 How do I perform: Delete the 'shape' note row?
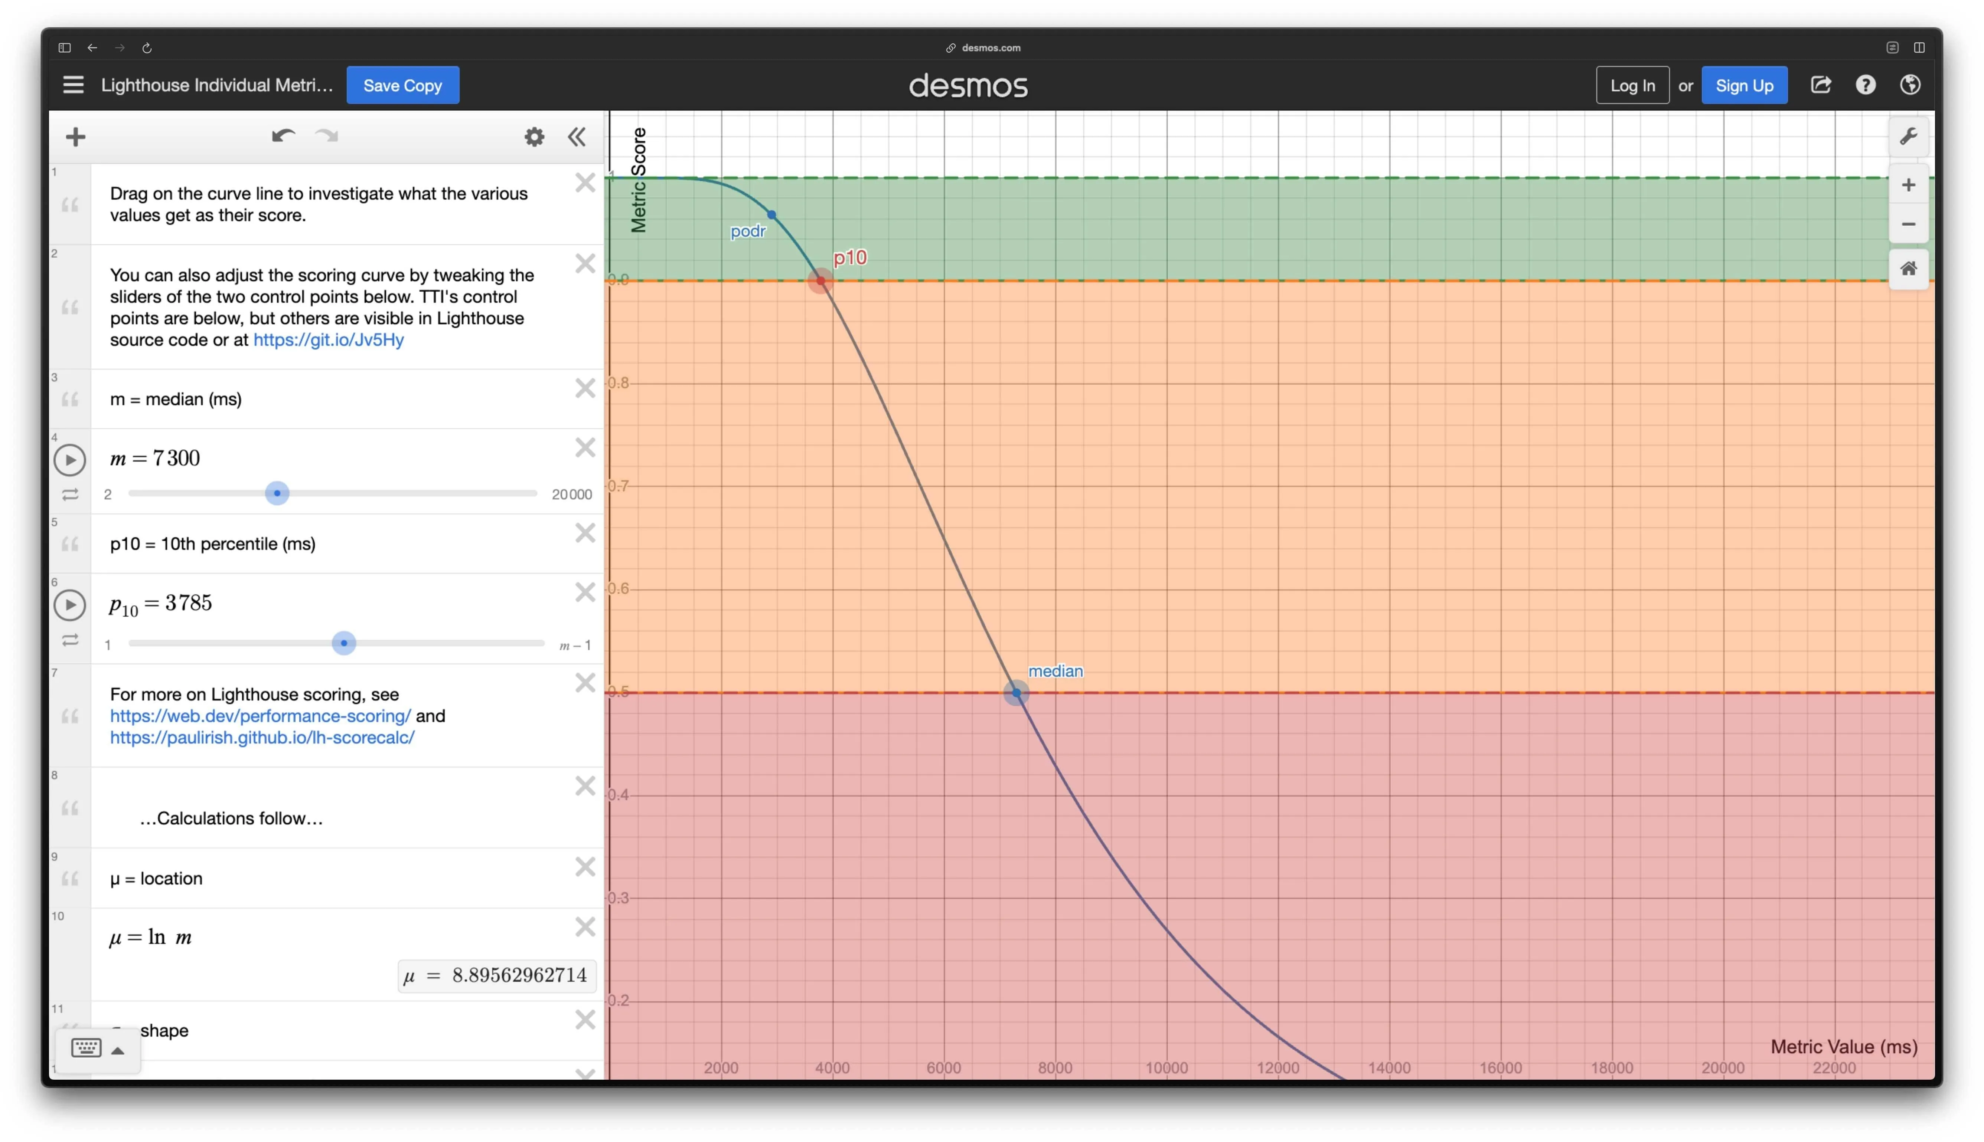pos(585,1020)
